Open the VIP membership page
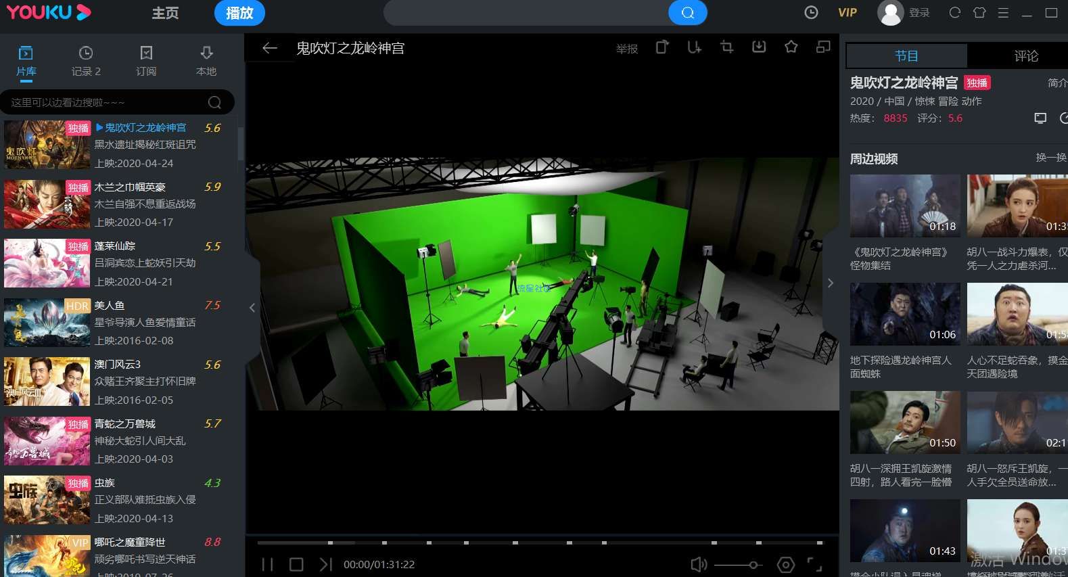 (x=848, y=12)
